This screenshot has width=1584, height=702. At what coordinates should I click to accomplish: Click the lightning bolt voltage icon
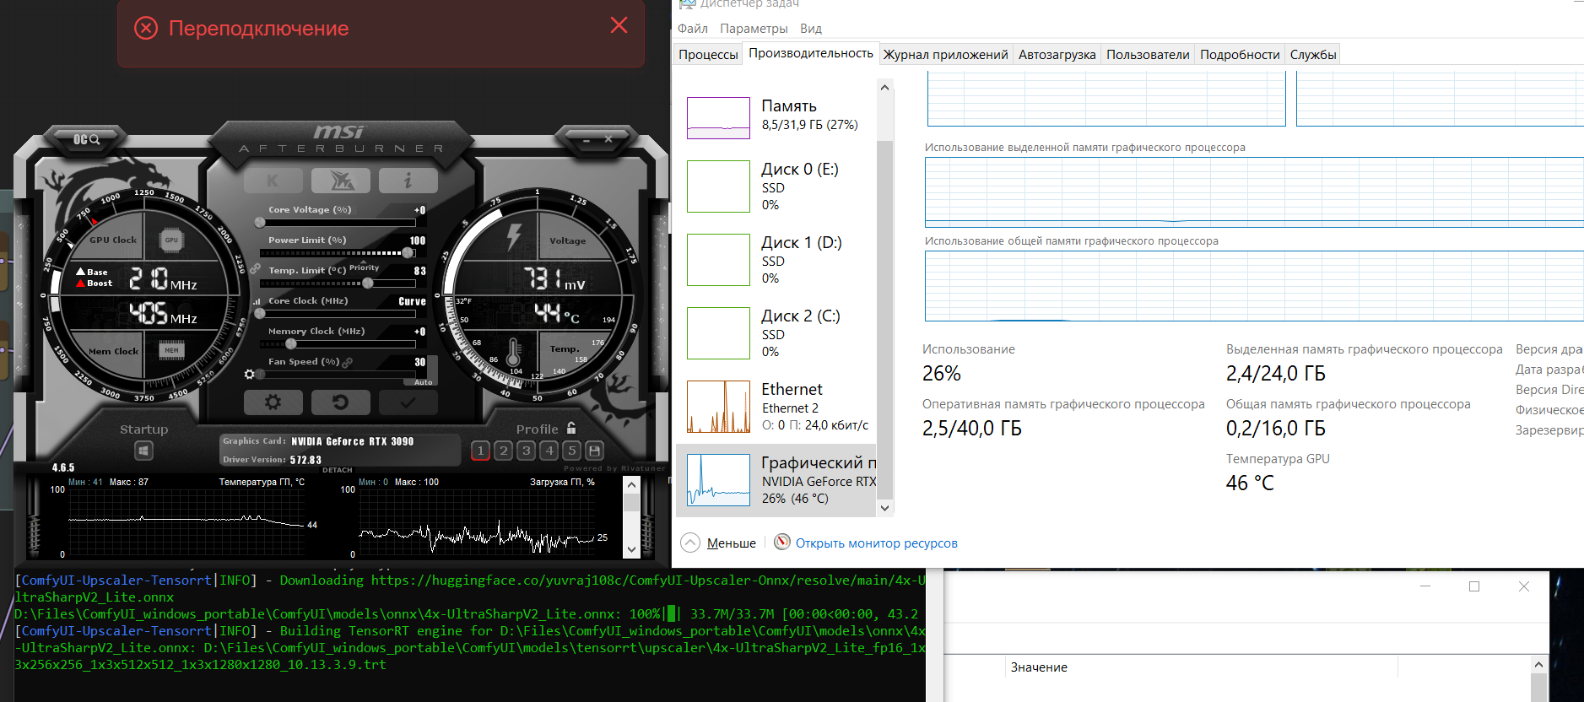(513, 236)
